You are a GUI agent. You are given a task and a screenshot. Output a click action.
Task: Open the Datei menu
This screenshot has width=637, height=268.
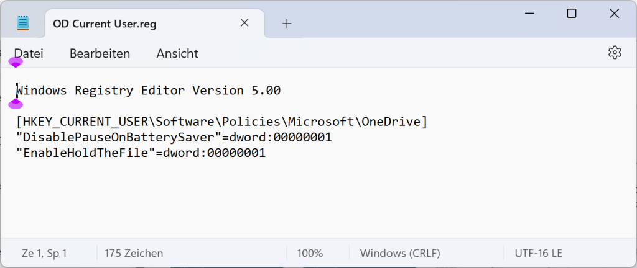(29, 53)
